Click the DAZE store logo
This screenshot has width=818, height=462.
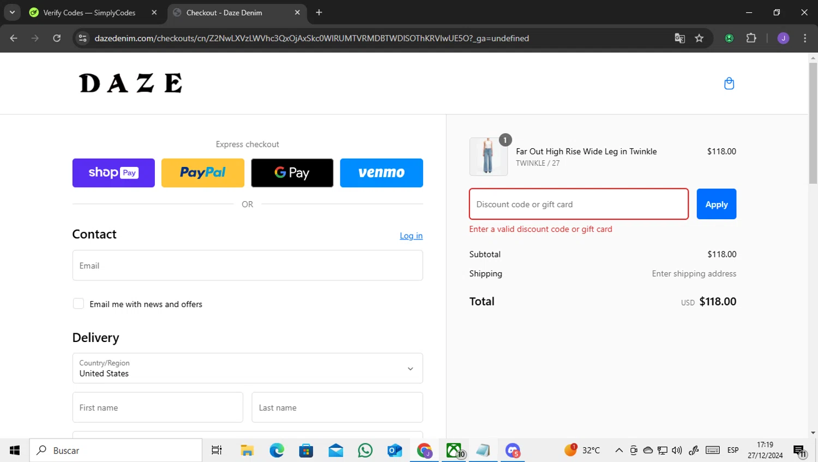tap(130, 83)
